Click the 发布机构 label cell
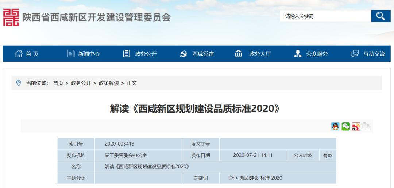This screenshot has height=188, width=394. [76, 155]
